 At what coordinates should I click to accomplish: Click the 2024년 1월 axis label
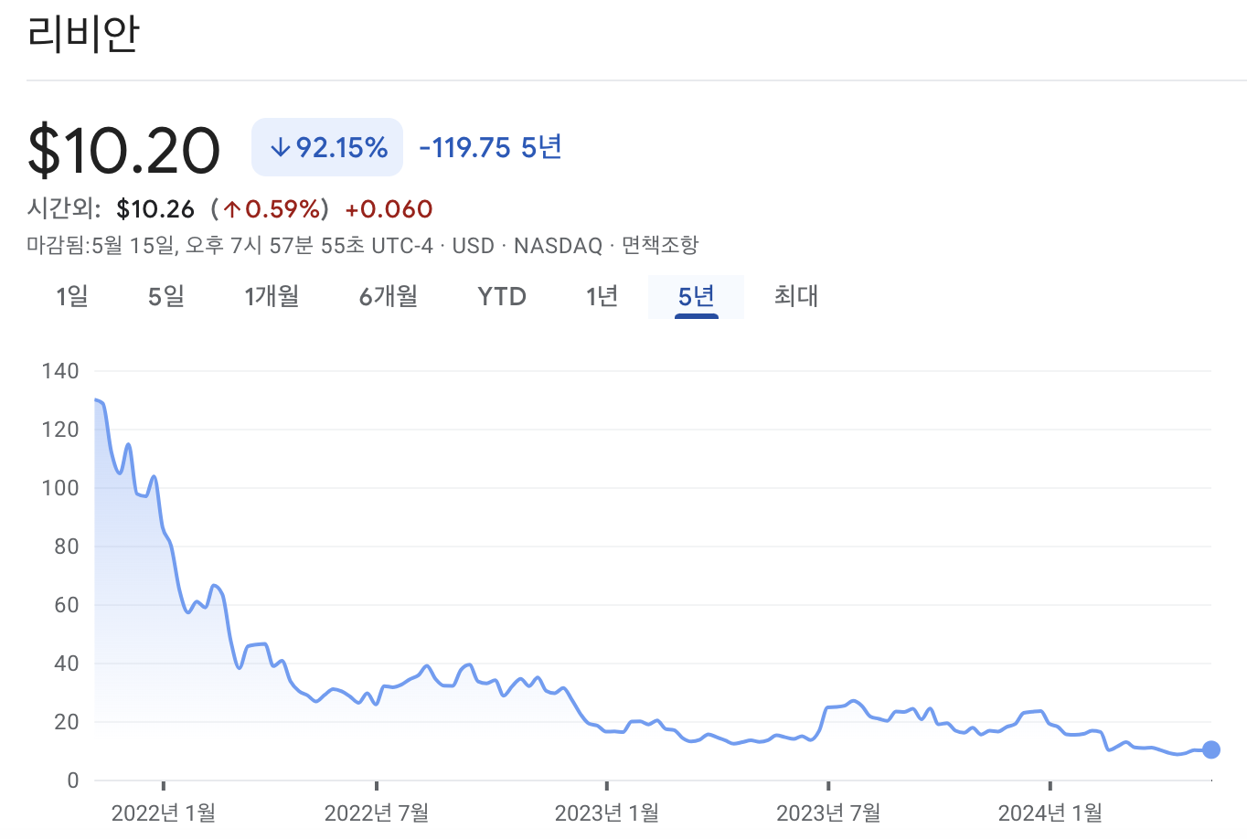[1050, 812]
